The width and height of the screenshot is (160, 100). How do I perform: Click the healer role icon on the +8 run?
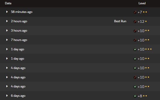[x=135, y=96]
